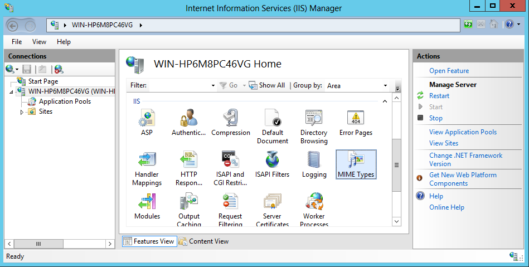
Task: Open the Group by Area dropdown
Action: tap(385, 86)
